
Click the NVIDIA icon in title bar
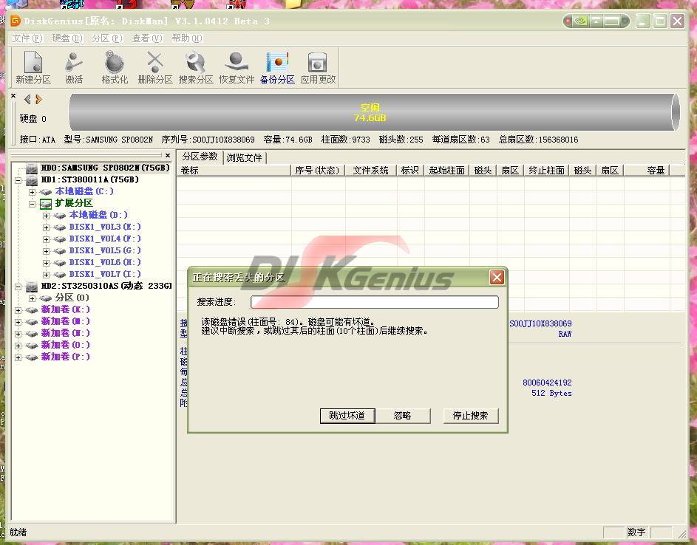580,21
